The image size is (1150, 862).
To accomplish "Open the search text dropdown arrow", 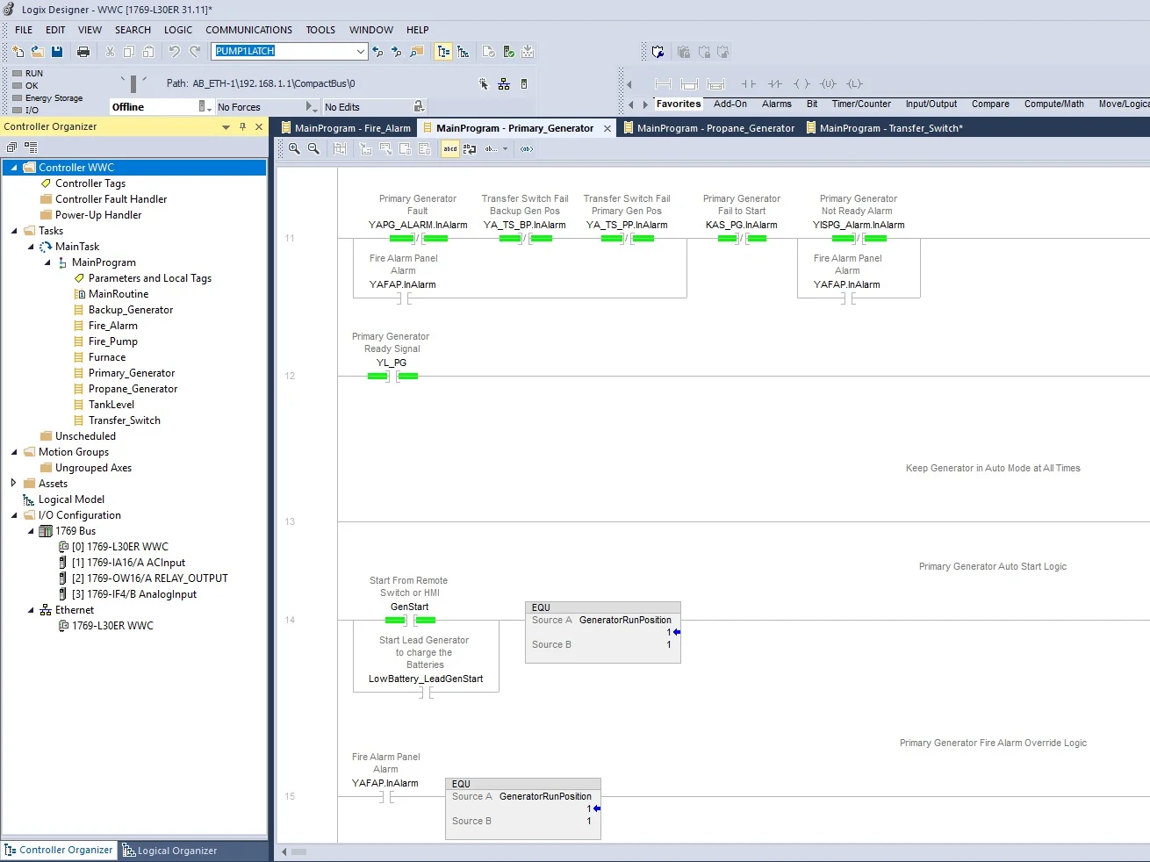I will [x=360, y=52].
